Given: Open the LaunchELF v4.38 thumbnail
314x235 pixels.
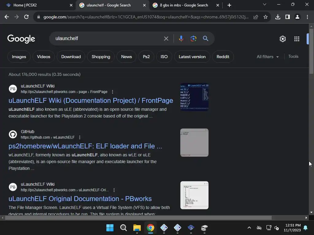Looking at the screenshot, I should (194, 97).
